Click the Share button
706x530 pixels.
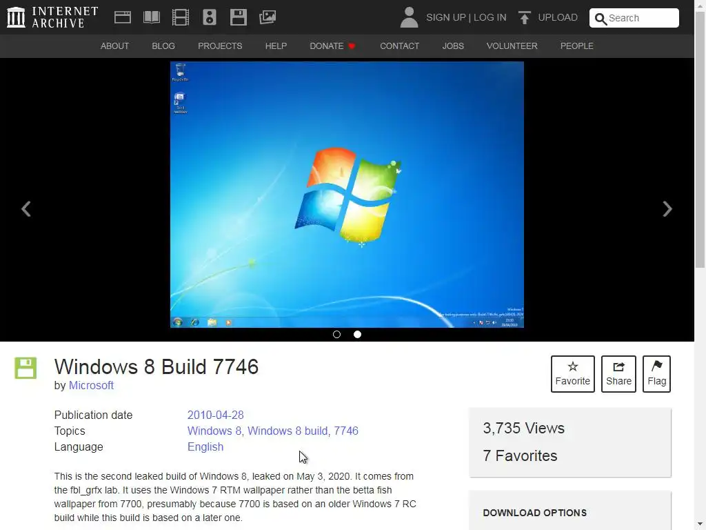pos(618,374)
